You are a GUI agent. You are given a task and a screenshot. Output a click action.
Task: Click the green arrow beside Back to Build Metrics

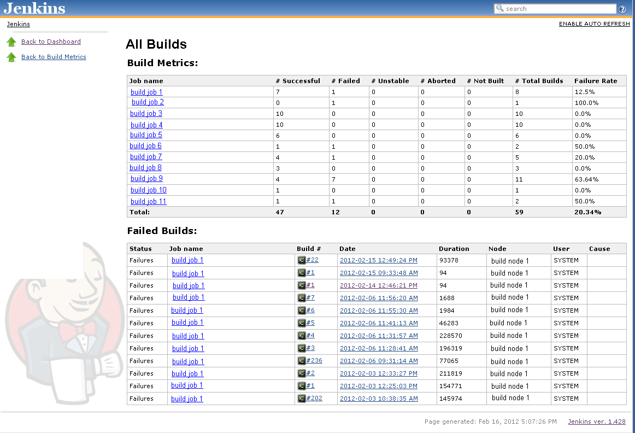pyautogui.click(x=11, y=56)
